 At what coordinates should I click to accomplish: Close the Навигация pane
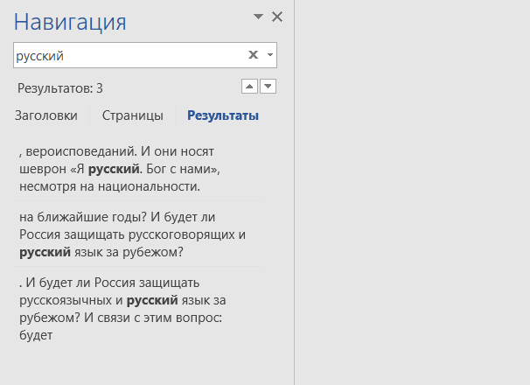277,17
